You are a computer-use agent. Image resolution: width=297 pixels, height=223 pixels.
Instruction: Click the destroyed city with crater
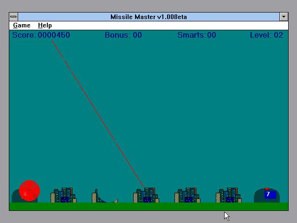click(105, 196)
